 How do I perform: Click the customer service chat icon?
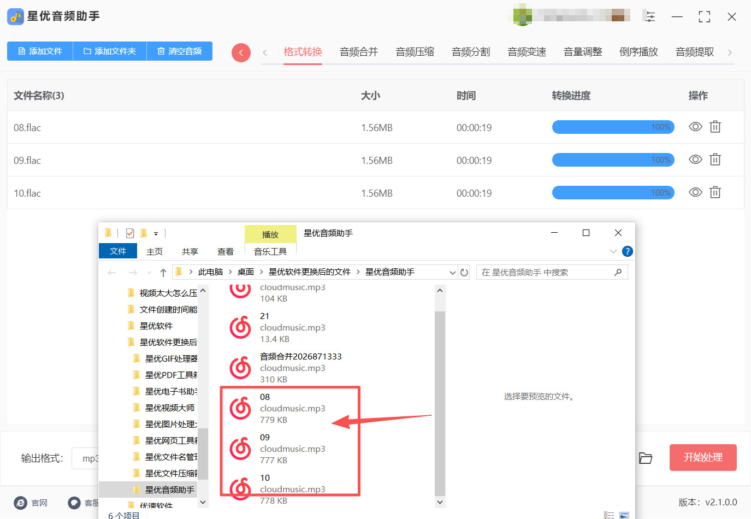(74, 503)
